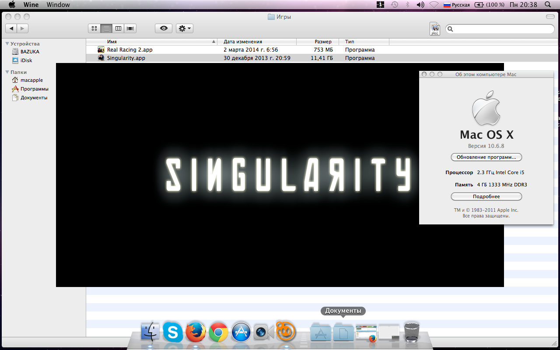560x350 pixels.
Task: Open Finder from the Dock
Action: tap(150, 332)
